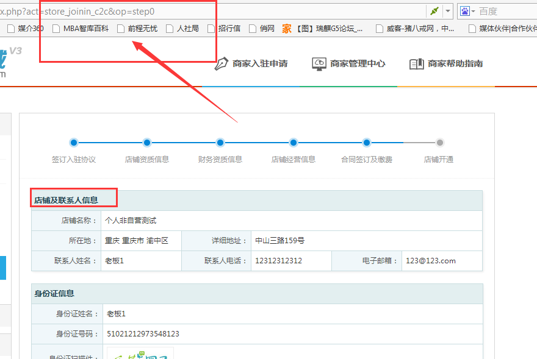The width and height of the screenshot is (537, 359).
Task: Click the 合同签订及缴费 step dot
Action: point(367,143)
